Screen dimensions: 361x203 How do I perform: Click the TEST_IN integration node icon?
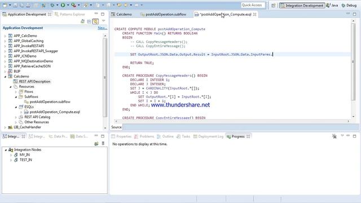click(x=16, y=160)
